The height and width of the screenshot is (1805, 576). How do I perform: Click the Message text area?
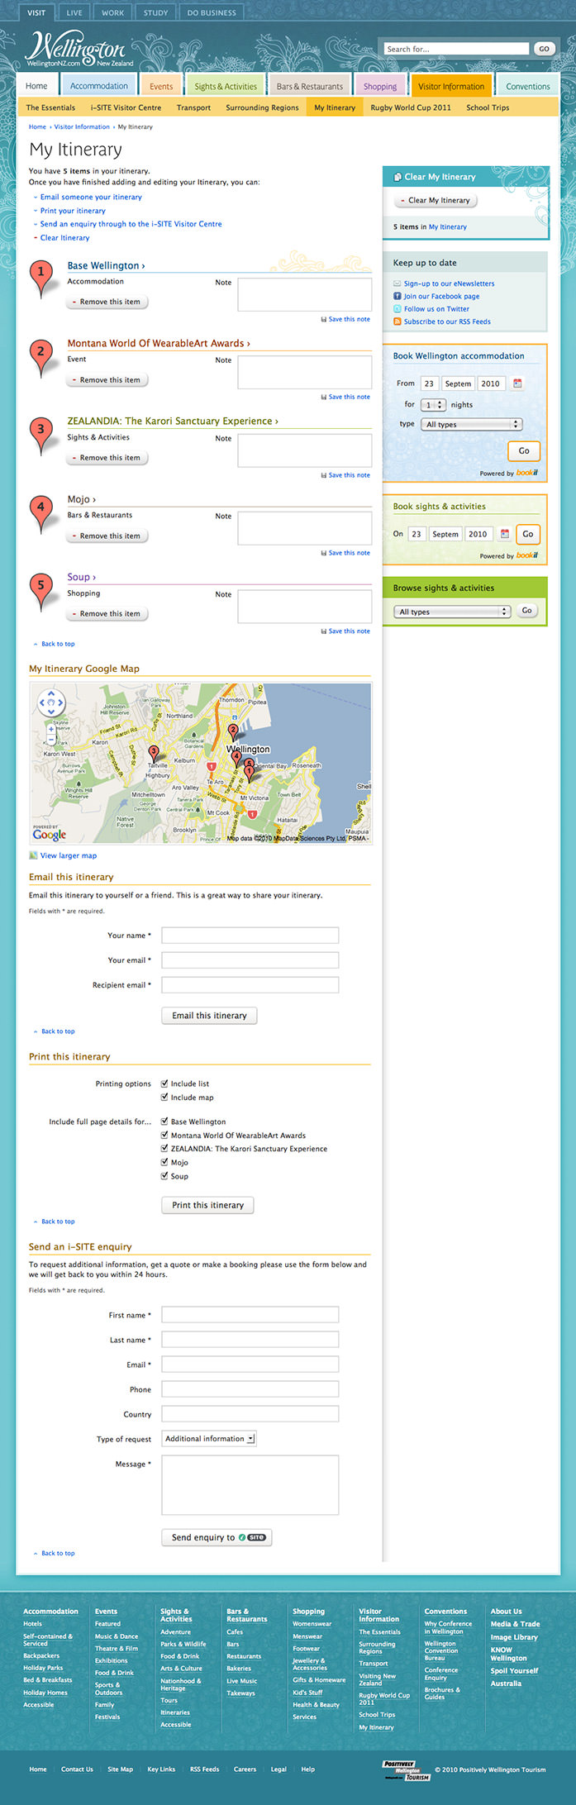click(250, 1484)
